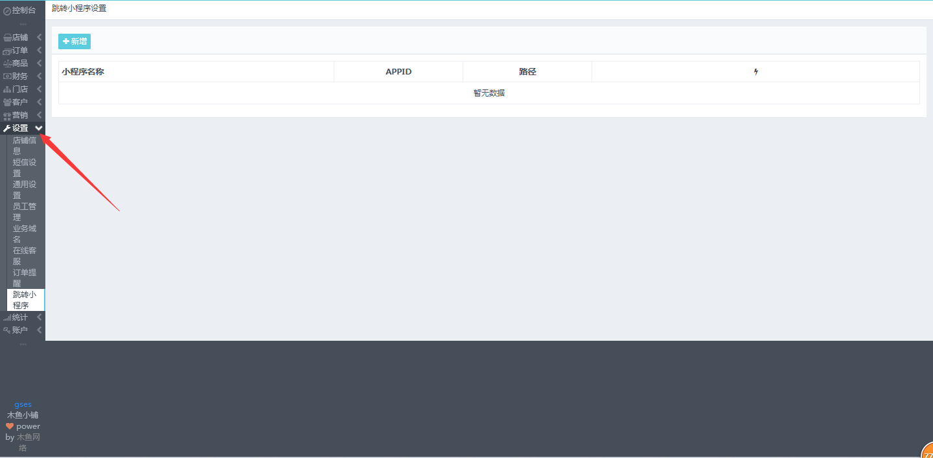Click the 财务 money icon in sidebar
Viewport: 933px width, 458px height.
7,76
